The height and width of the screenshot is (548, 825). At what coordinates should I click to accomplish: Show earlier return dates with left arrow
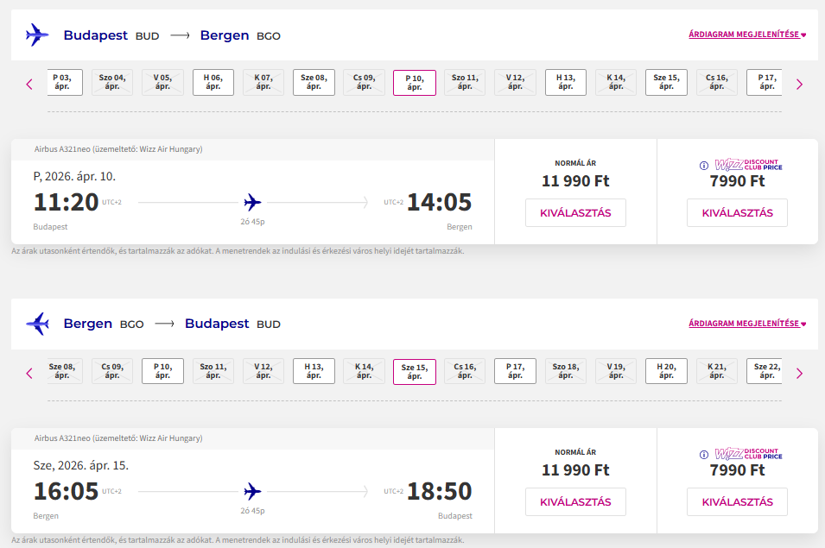click(x=29, y=373)
